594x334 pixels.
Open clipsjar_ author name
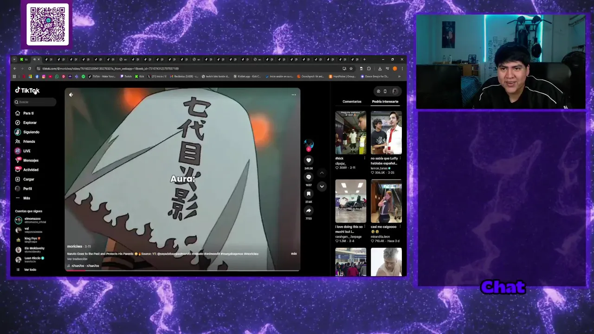coord(341,163)
